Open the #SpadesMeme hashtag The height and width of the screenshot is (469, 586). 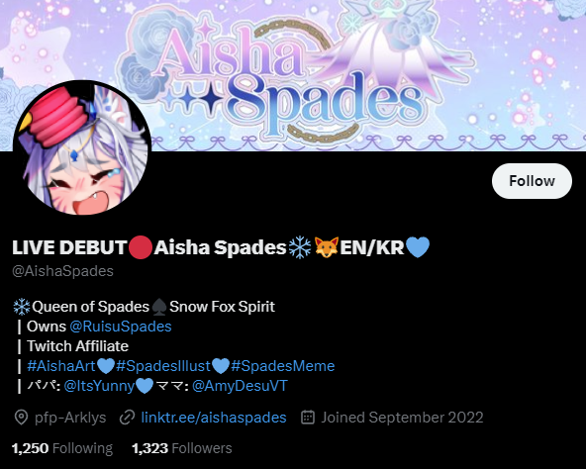282,366
